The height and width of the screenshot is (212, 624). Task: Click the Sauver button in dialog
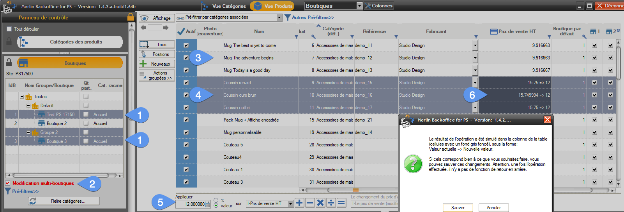[x=458, y=208]
